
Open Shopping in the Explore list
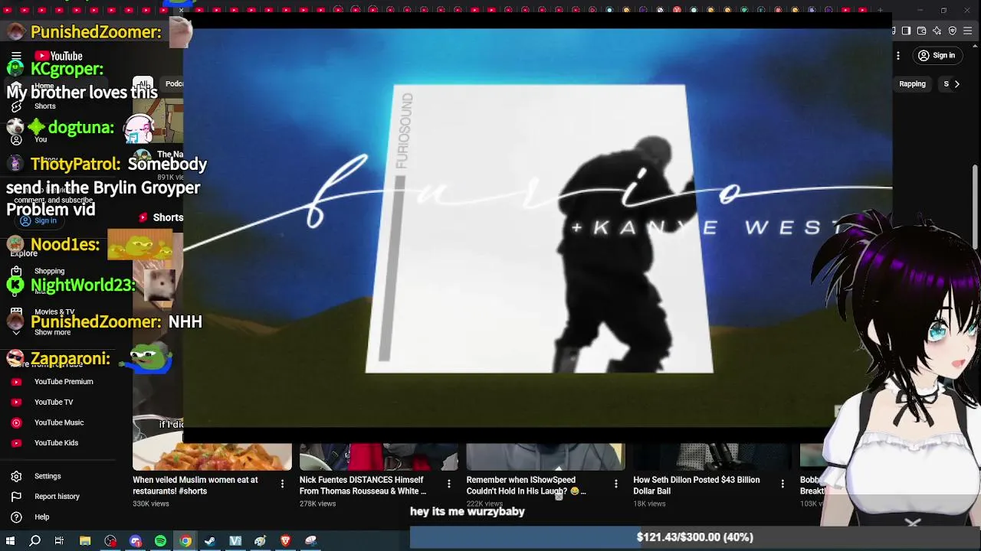[49, 271]
